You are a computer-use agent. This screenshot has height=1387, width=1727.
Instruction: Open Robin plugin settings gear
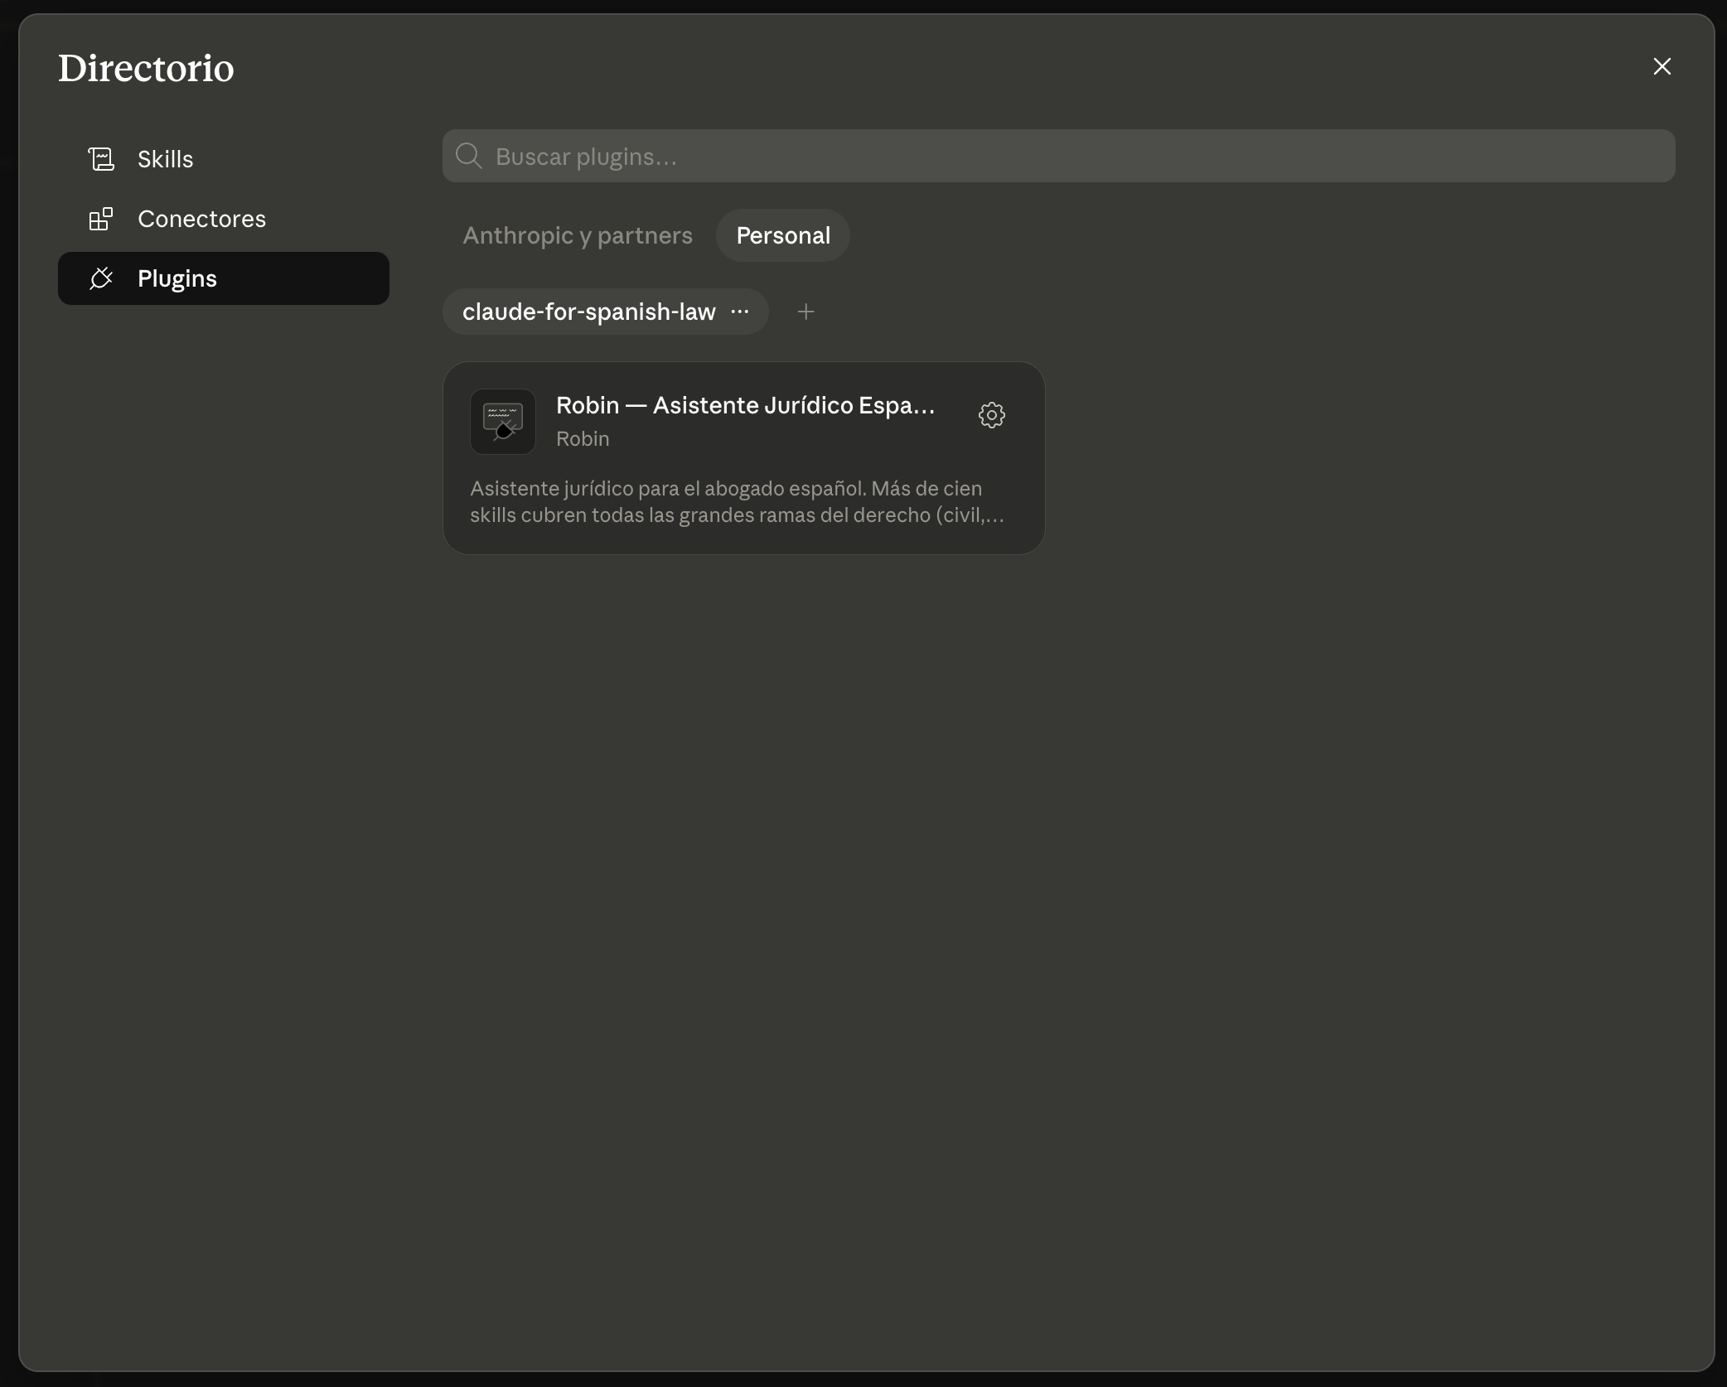click(x=992, y=415)
